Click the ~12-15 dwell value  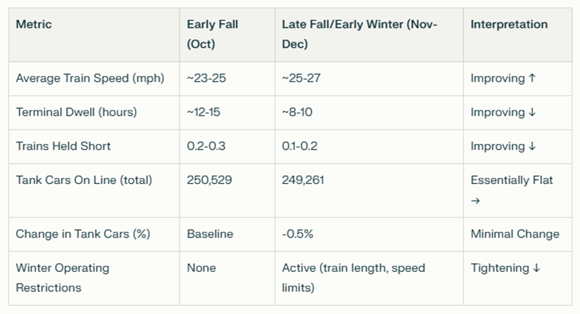click(203, 112)
